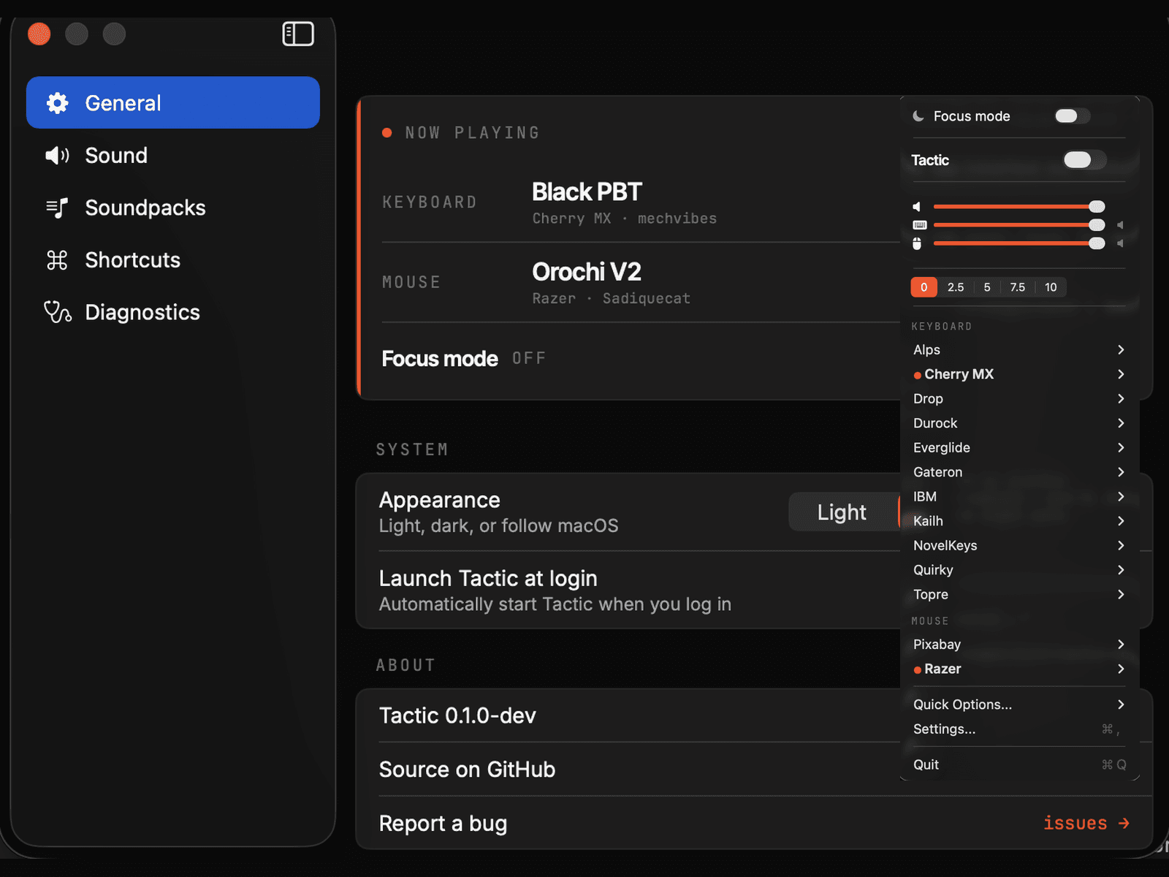Expand the Kailh keyboard submenu
1169x877 pixels.
(x=1018, y=521)
